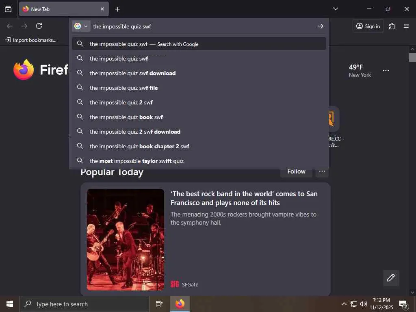This screenshot has height=312, width=416.
Task: Click magnifier icon beside 'swf file' suggestion
Action: [80, 87]
